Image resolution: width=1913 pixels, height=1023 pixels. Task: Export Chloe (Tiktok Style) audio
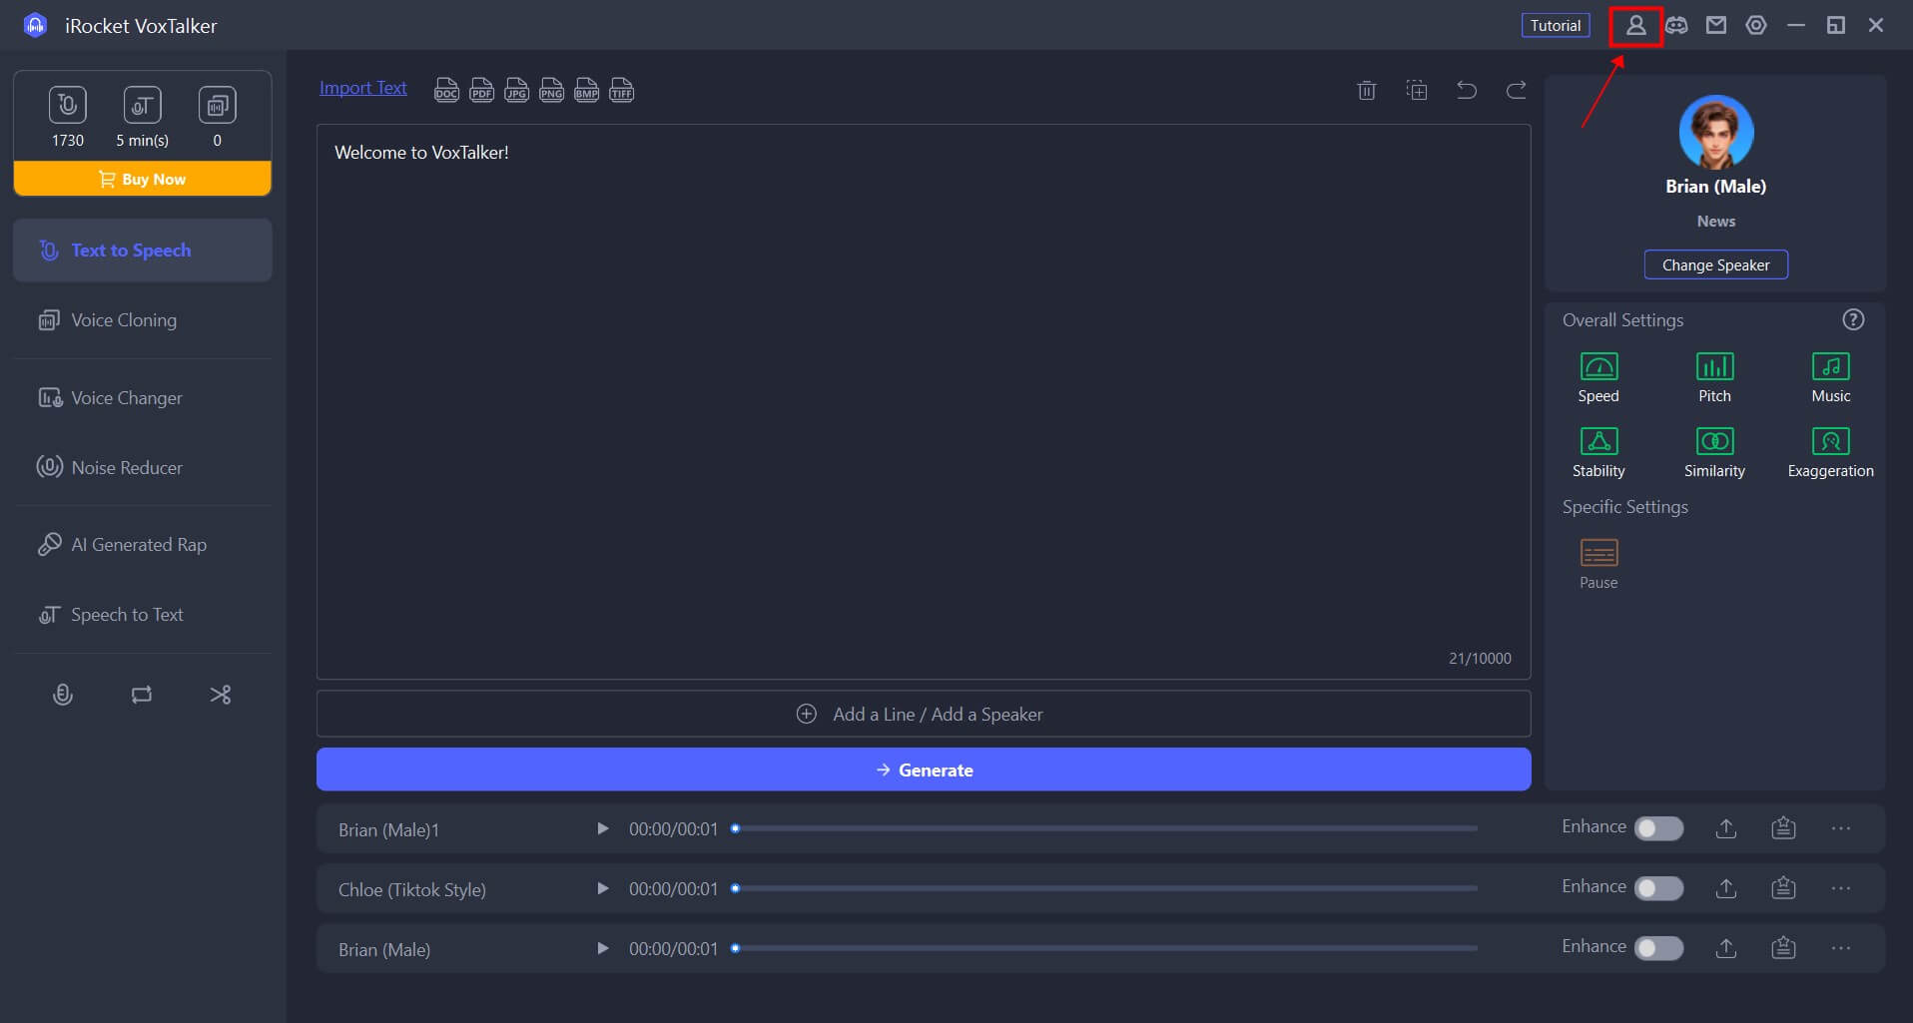[1726, 888]
